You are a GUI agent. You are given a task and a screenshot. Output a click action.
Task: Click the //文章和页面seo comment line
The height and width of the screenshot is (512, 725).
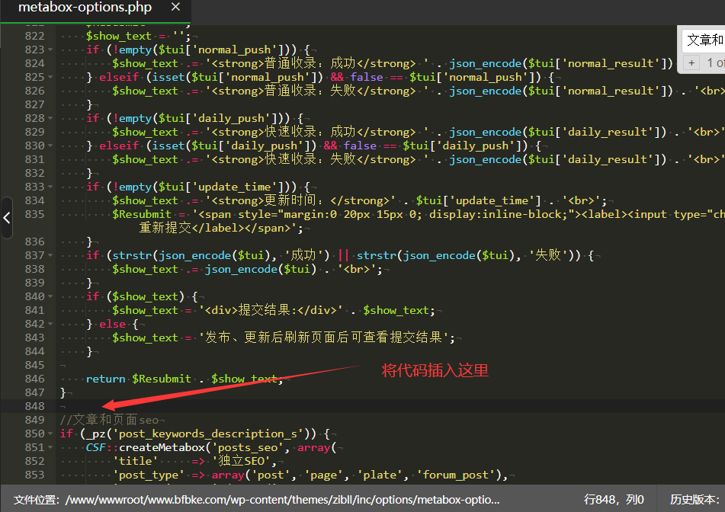[110, 420]
